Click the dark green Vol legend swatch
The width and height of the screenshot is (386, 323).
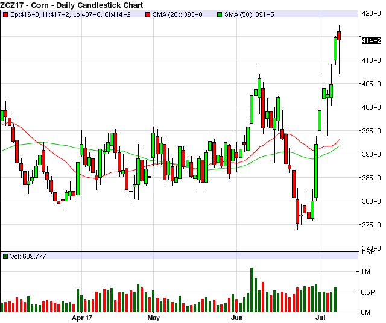tap(5, 256)
